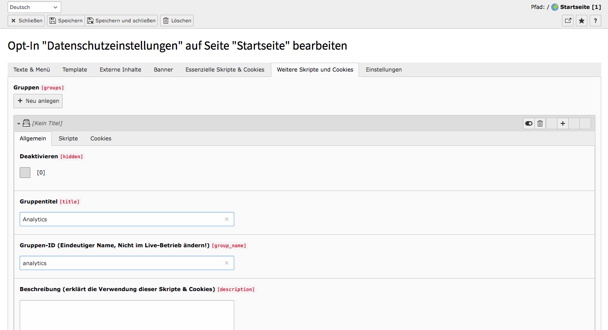Image resolution: width=608 pixels, height=330 pixels.
Task: Select Essenzielle Skripte & Cookies tab
Action: (225, 70)
